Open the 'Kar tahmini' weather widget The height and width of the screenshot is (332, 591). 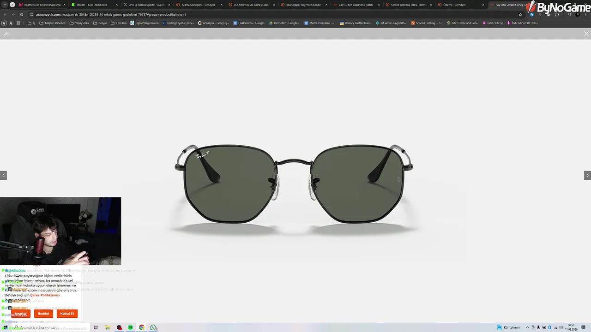508,327
